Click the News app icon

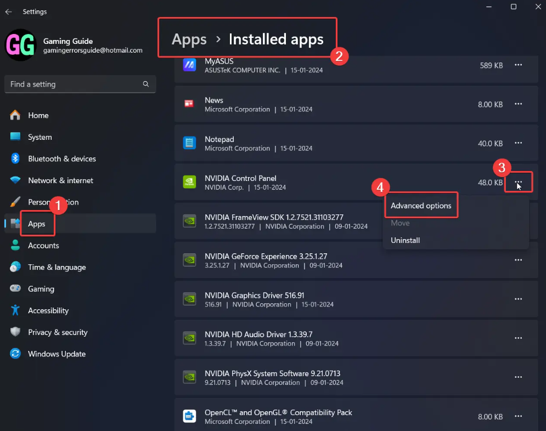point(189,104)
